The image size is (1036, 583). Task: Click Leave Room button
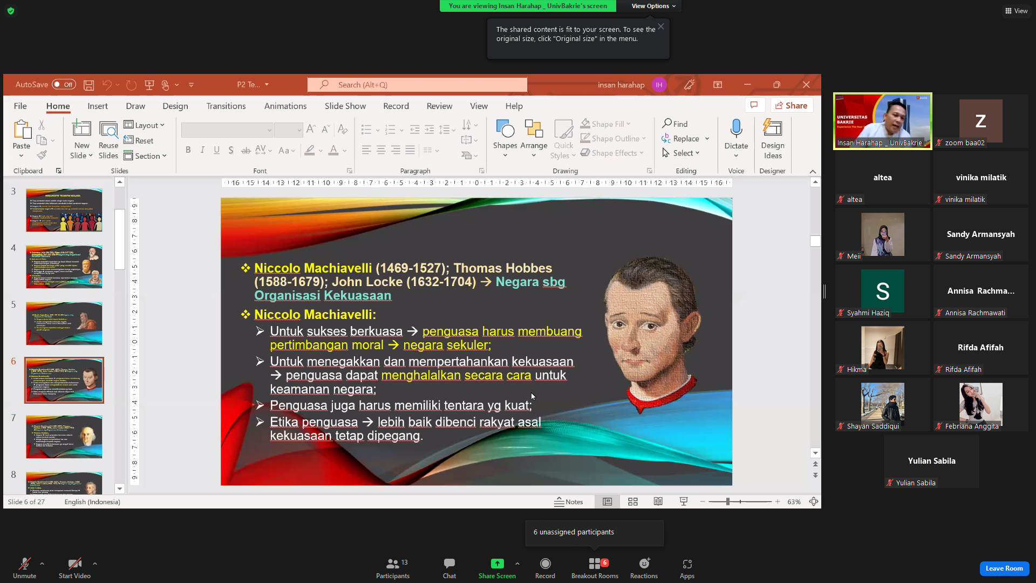[1004, 568]
